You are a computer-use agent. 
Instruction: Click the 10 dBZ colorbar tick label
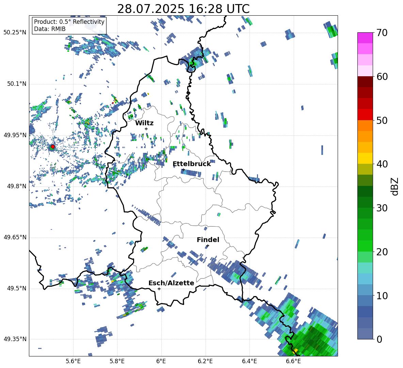382,295
